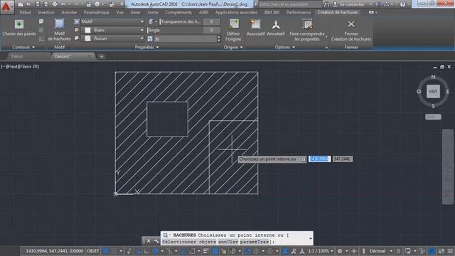Toggle polar tracking in status bar
Image resolution: width=455 pixels, height=256 pixels.
(155, 251)
